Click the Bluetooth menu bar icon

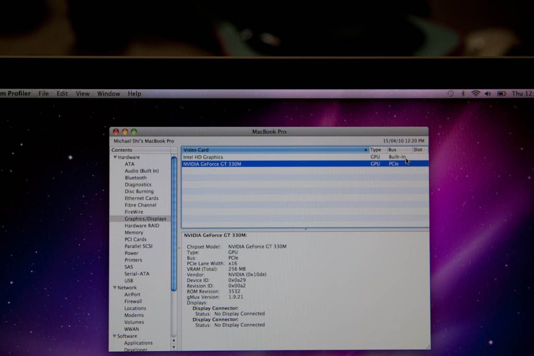463,94
